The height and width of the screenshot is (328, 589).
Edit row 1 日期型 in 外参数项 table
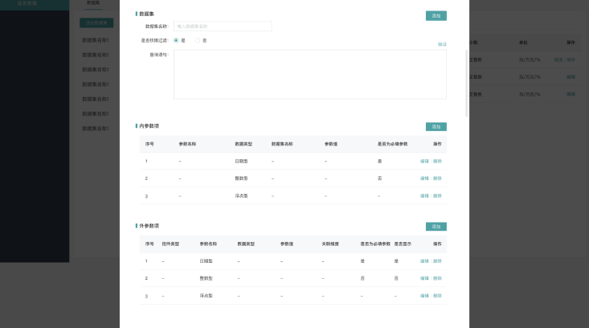pyautogui.click(x=424, y=261)
